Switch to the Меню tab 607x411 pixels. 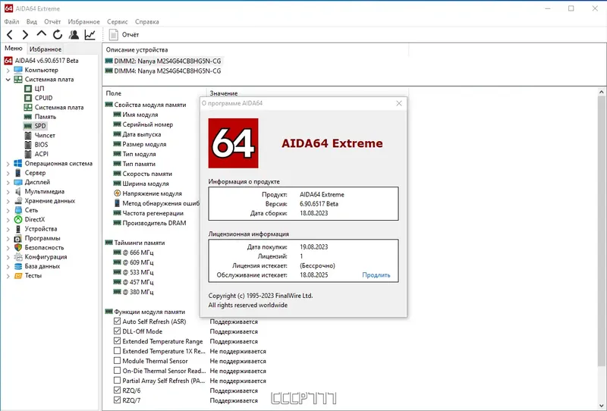pos(14,49)
